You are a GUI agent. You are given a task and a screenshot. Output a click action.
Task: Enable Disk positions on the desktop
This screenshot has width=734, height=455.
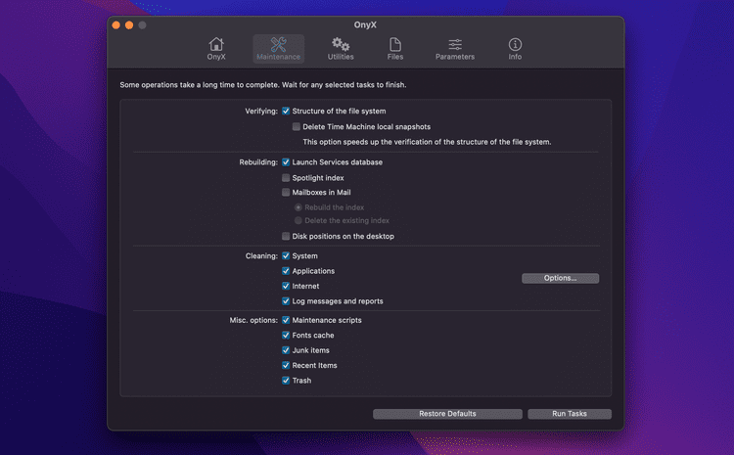[286, 237]
